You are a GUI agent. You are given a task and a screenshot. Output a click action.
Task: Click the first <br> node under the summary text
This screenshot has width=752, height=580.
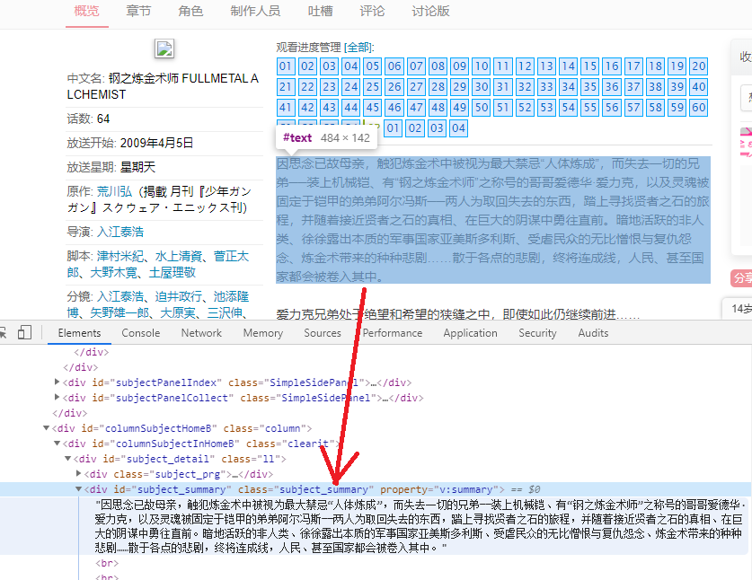coord(107,563)
